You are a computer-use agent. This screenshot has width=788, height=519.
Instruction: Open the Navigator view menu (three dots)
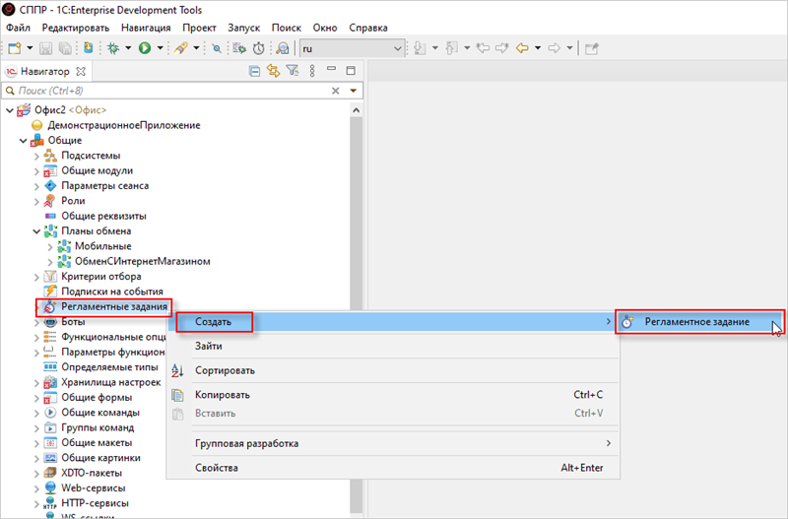pyautogui.click(x=309, y=71)
